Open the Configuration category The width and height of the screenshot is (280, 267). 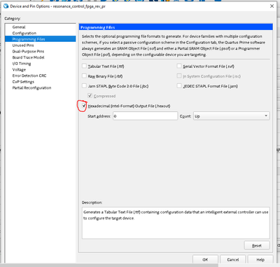tap(24, 33)
